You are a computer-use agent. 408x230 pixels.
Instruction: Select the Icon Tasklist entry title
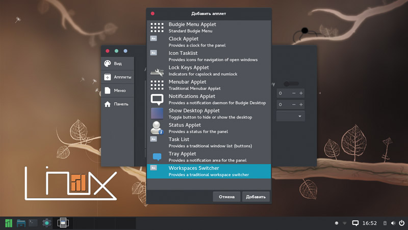(x=183, y=53)
